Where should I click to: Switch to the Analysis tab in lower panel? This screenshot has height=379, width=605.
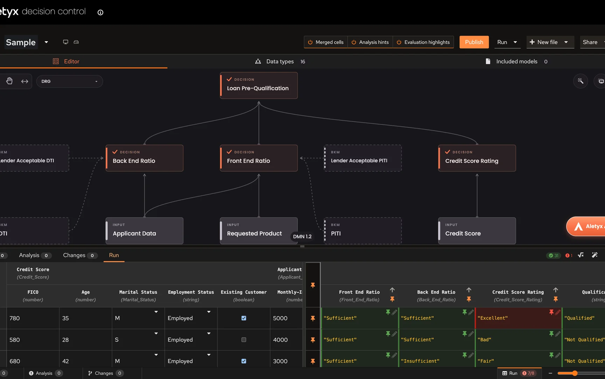pos(35,255)
